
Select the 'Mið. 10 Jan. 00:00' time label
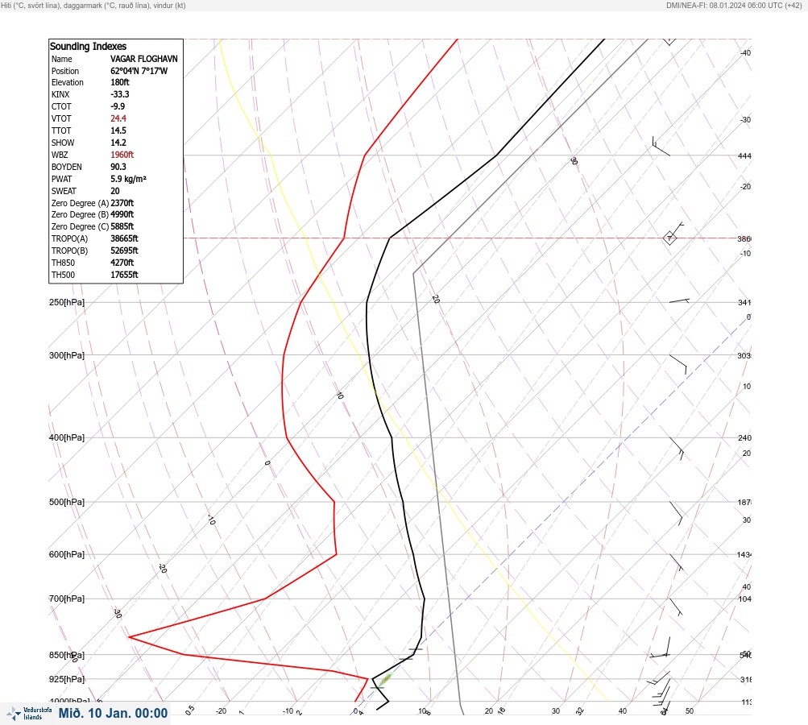113,713
